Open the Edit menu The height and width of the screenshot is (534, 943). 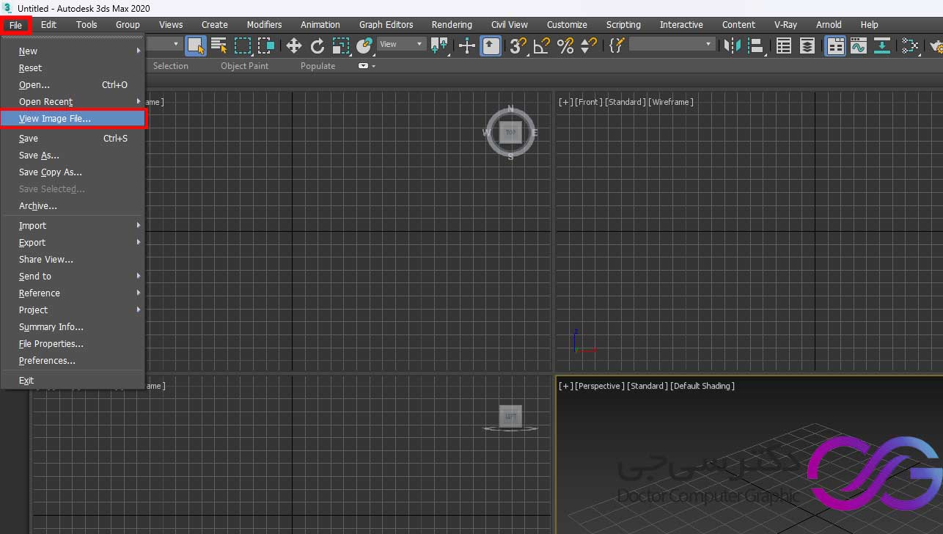tap(48, 25)
